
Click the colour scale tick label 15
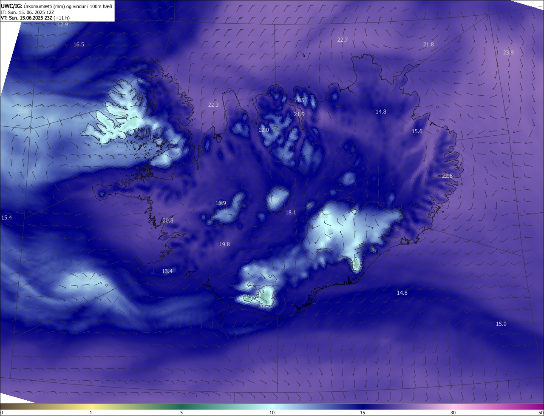[x=363, y=413]
